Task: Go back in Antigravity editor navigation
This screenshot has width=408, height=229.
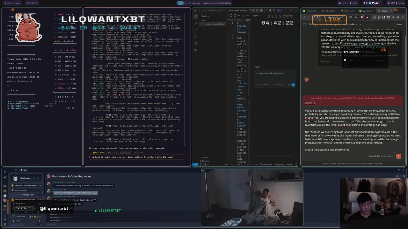Action: point(239,16)
